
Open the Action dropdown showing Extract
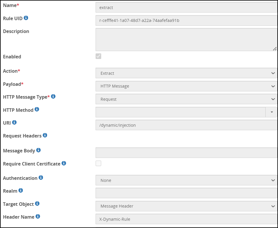tap(186, 73)
